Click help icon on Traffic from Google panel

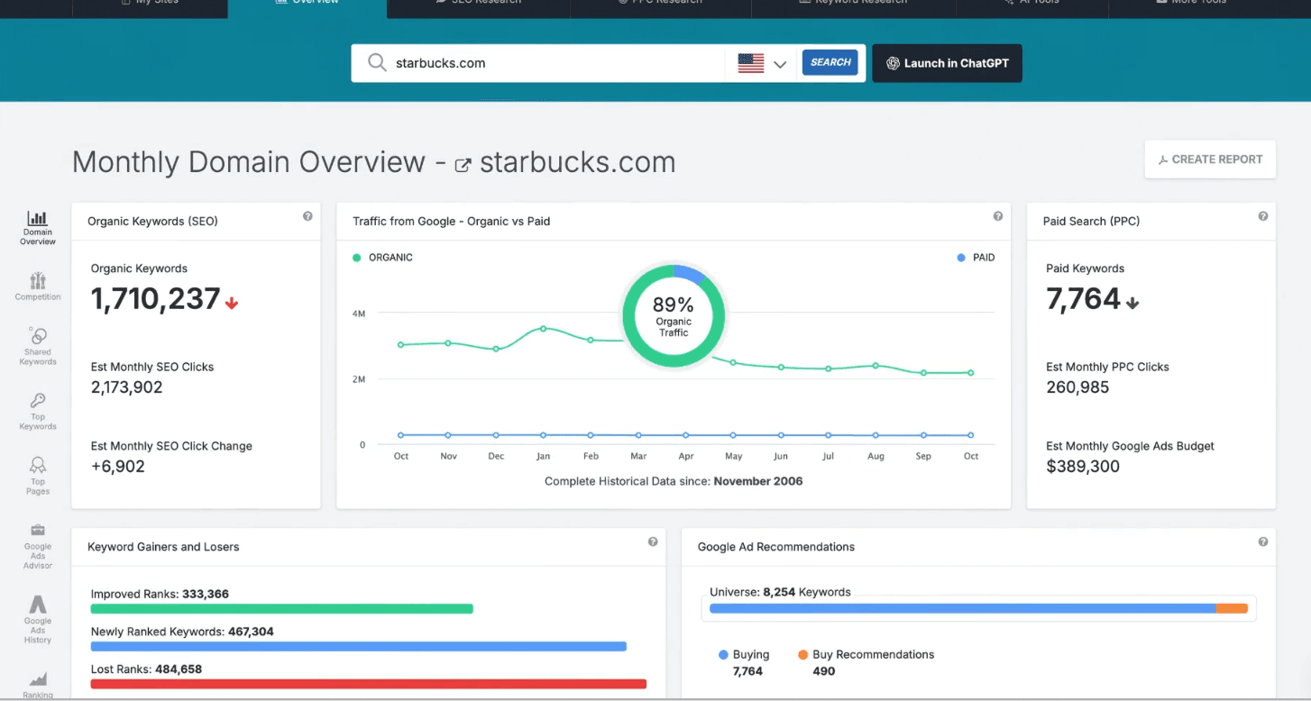click(997, 216)
